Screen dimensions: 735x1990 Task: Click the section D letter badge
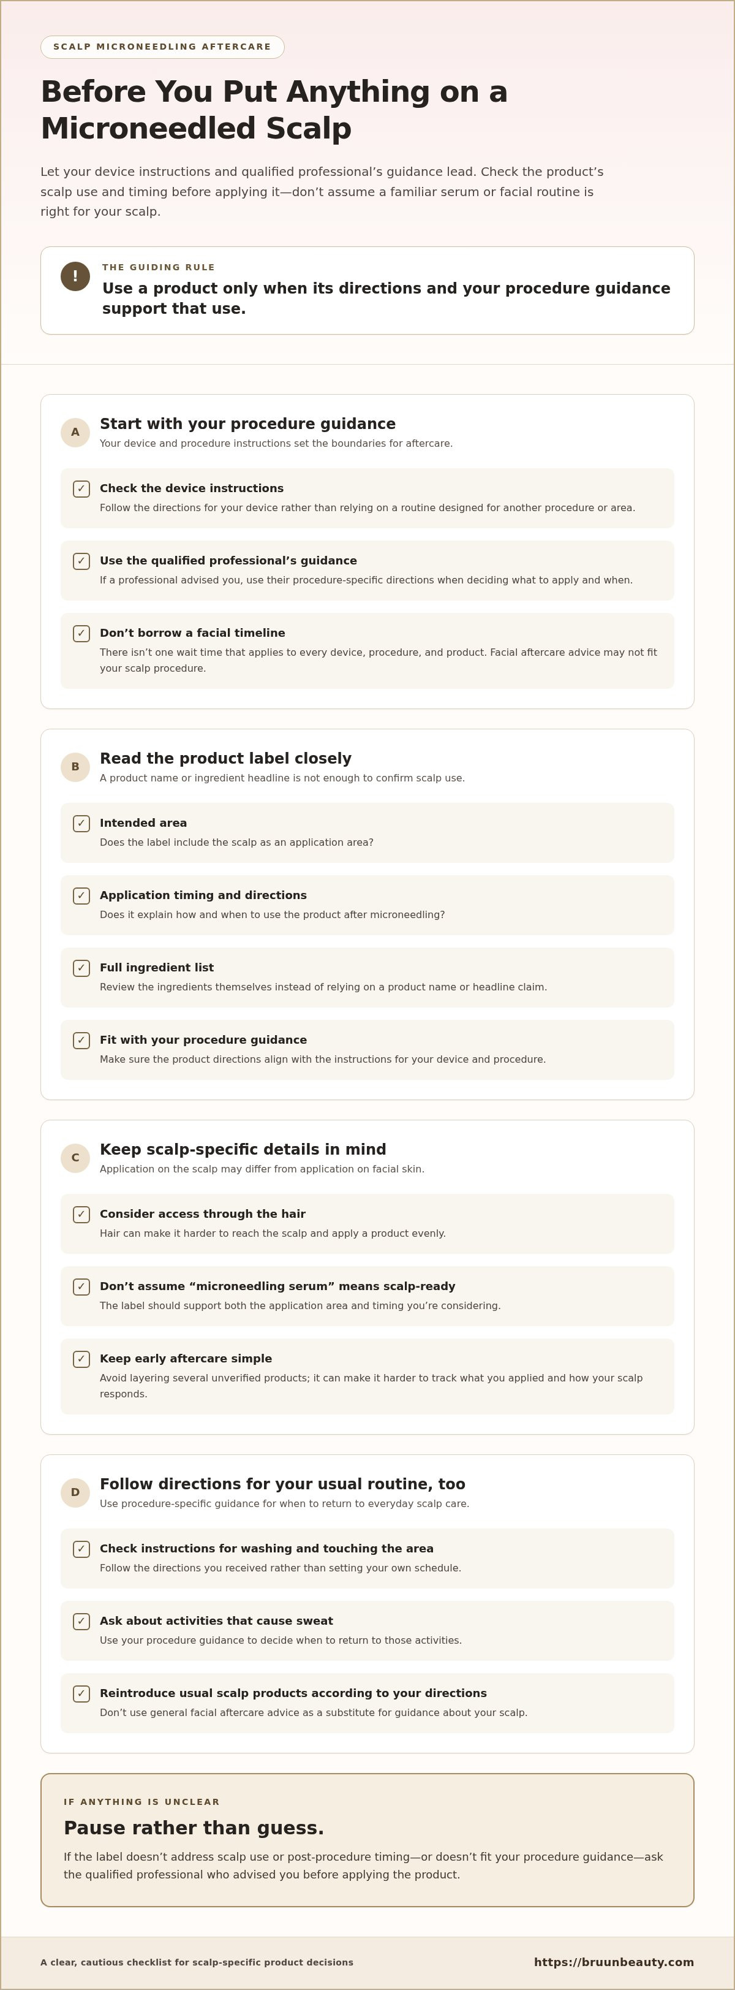coord(75,1492)
